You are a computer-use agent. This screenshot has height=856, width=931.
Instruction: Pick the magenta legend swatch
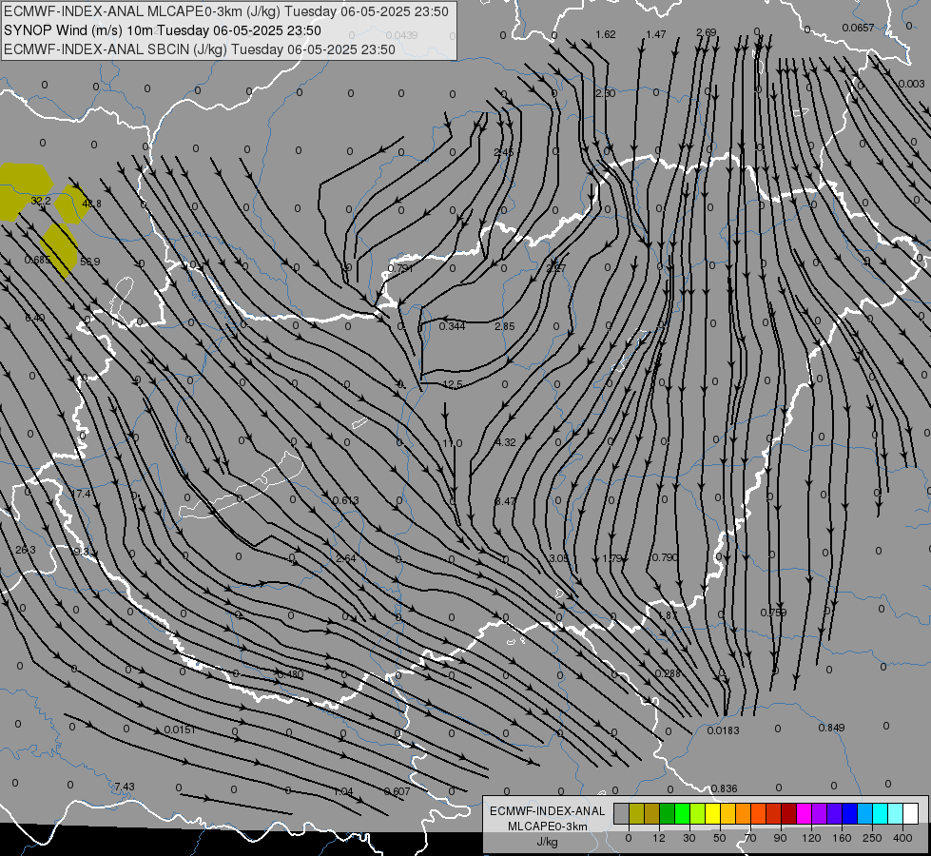(x=804, y=813)
